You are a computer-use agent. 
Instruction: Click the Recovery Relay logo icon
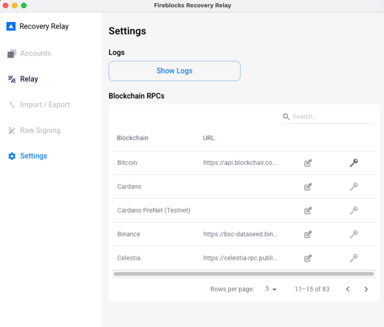[x=11, y=27]
